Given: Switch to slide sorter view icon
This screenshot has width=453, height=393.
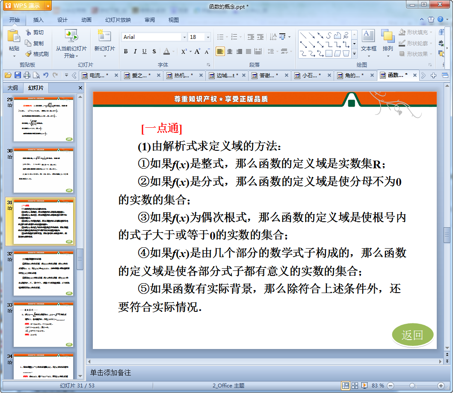Looking at the screenshot, I should (x=355, y=385).
